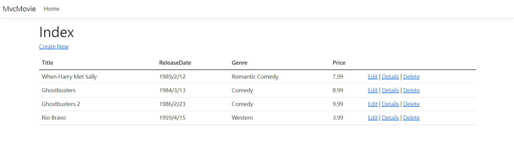Delete the Rio Bravo movie
The width and height of the screenshot is (514, 147).
pyautogui.click(x=411, y=118)
